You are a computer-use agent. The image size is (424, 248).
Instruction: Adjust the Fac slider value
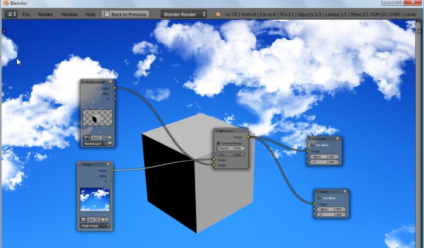click(x=231, y=154)
